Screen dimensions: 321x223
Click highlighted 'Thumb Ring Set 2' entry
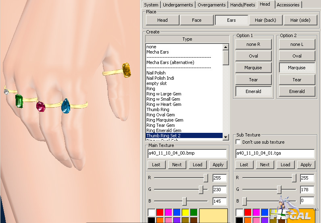[184, 136]
